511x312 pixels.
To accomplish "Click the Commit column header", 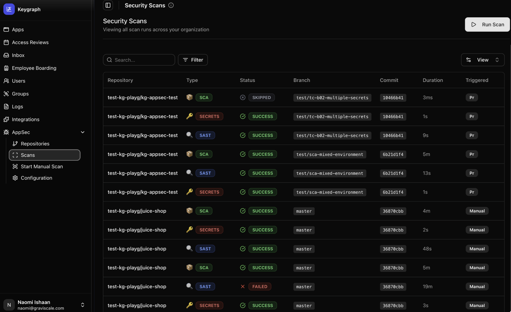I will 389,80.
